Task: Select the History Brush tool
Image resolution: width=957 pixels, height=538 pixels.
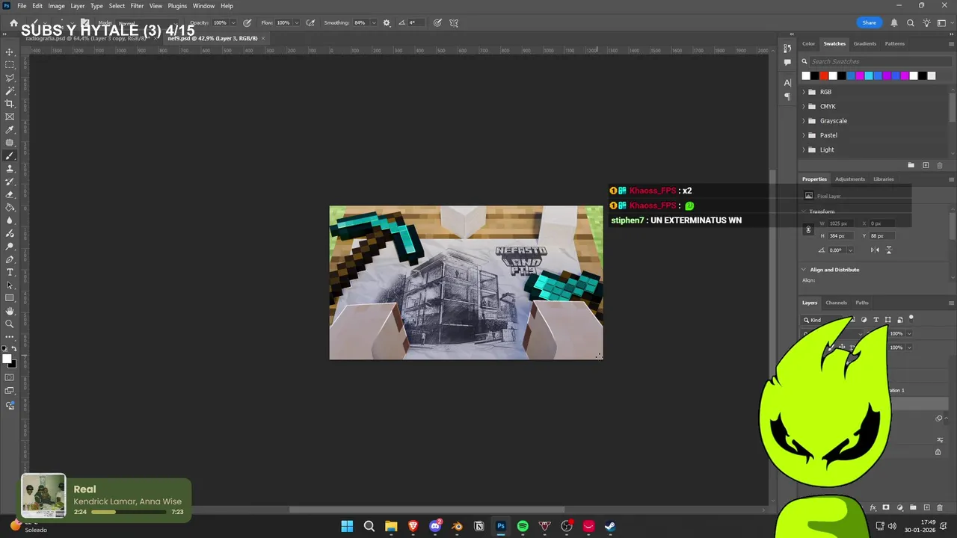Action: [10, 182]
